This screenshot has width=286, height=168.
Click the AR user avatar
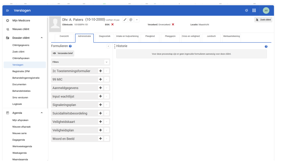(266, 11)
